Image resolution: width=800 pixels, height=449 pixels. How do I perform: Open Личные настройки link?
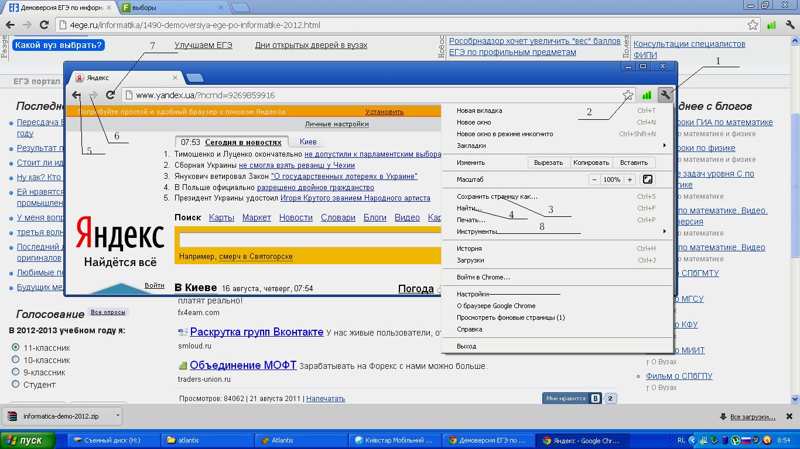pos(337,124)
